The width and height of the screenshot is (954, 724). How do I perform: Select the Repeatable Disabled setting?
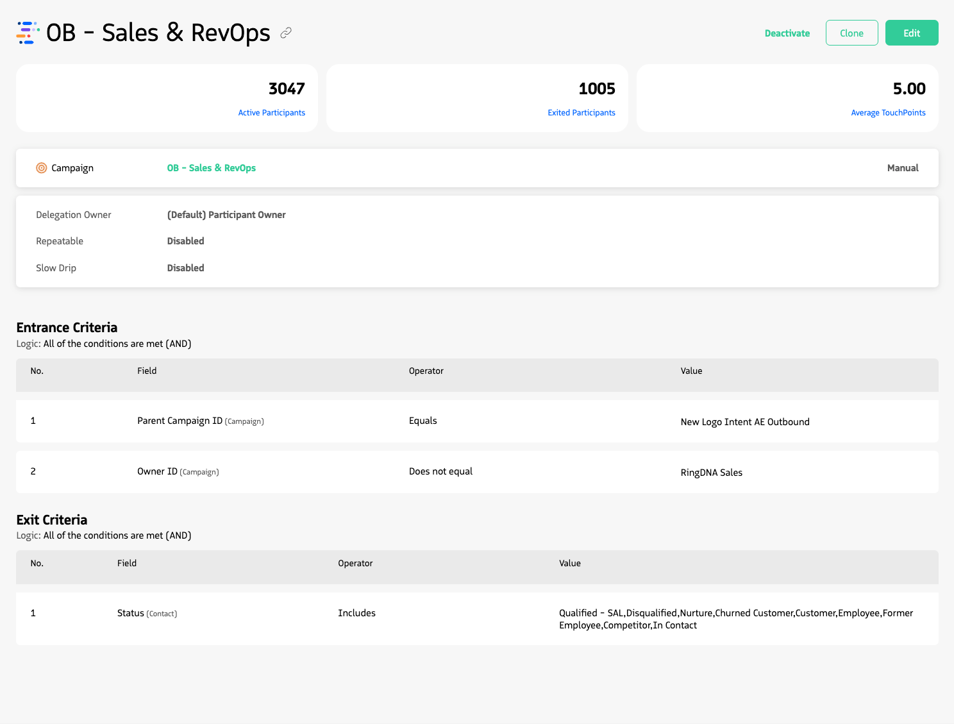[x=185, y=241]
